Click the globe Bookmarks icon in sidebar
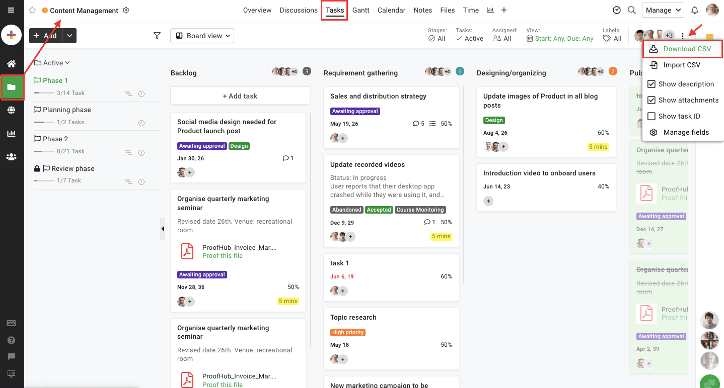The image size is (724, 388). click(11, 110)
